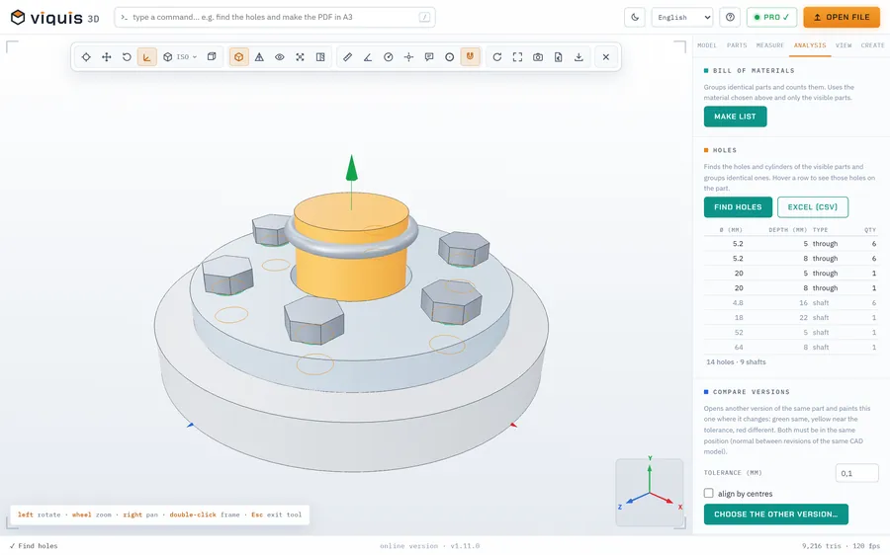
Task: Select the 20 mm depth 8 through hole row
Action: [x=791, y=288]
